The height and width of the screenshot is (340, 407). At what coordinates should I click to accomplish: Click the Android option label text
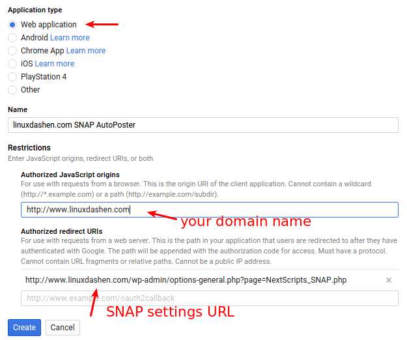coord(35,38)
